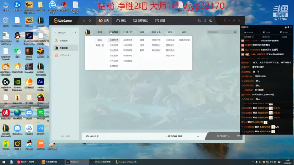Open the 直播 game sub-tab
Viewport: 294px width, 165px height.
142,32
